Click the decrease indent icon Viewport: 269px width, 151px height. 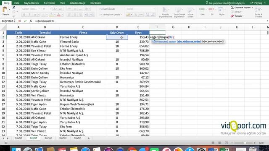pos(87,15)
